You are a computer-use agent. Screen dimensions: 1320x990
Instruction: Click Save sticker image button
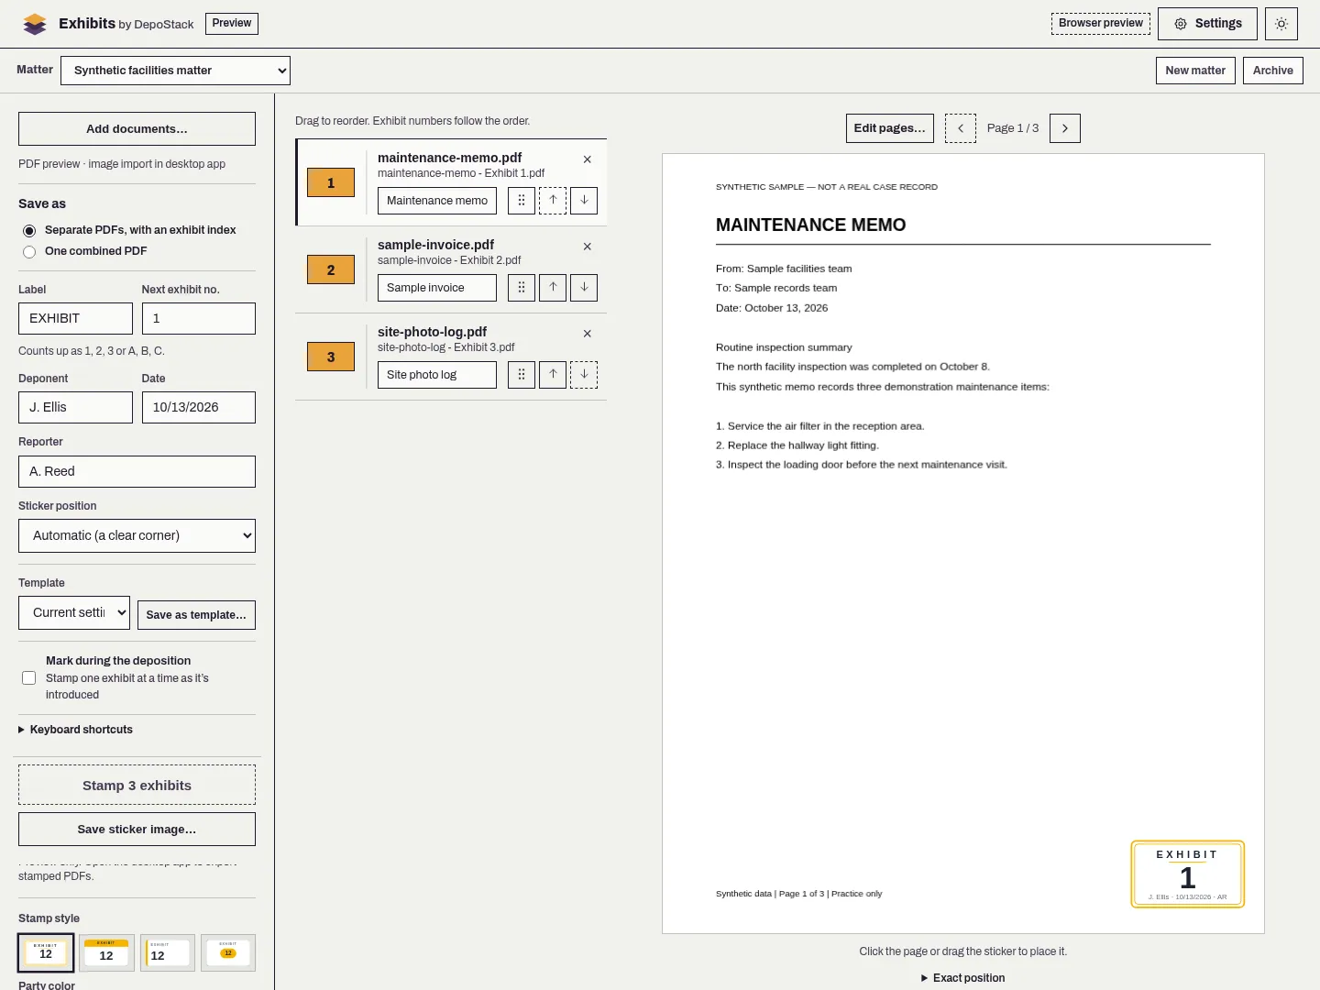[137, 830]
